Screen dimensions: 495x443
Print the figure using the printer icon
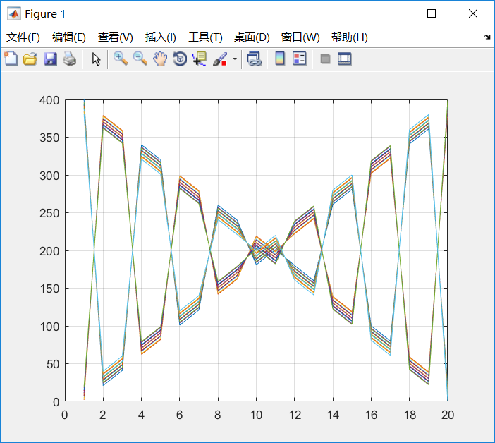[x=70, y=59]
